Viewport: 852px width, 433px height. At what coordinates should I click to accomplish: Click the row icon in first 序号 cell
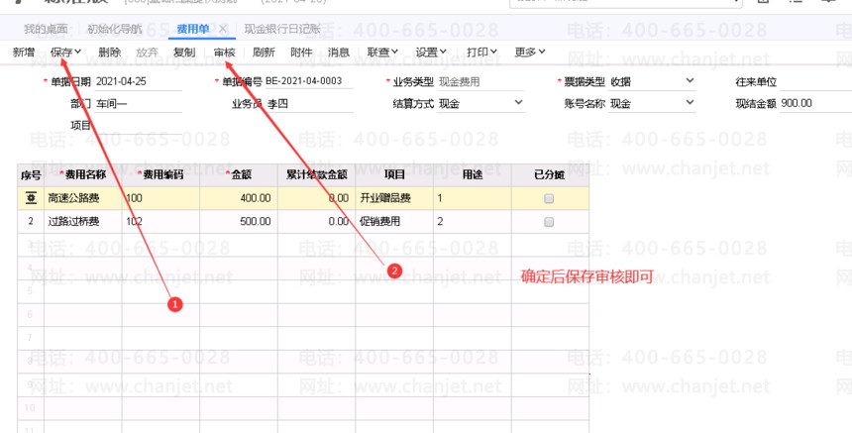31,198
